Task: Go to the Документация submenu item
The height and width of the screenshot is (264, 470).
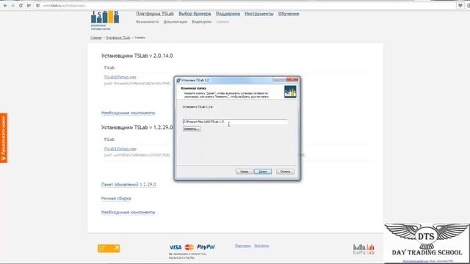Action: click(176, 22)
